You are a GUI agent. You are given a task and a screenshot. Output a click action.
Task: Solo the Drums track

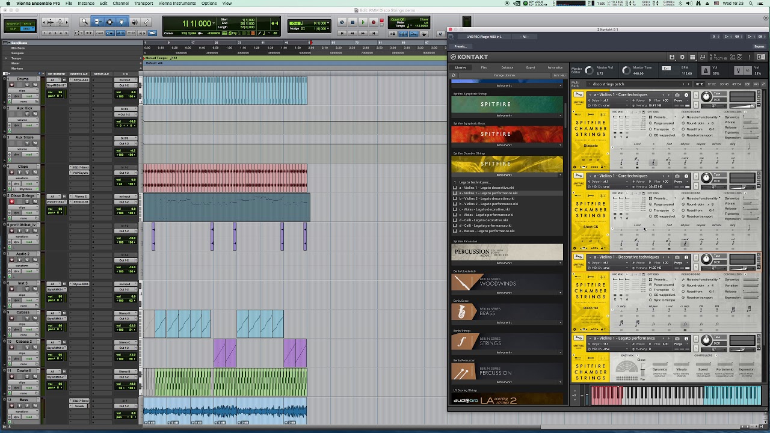[x=27, y=85]
